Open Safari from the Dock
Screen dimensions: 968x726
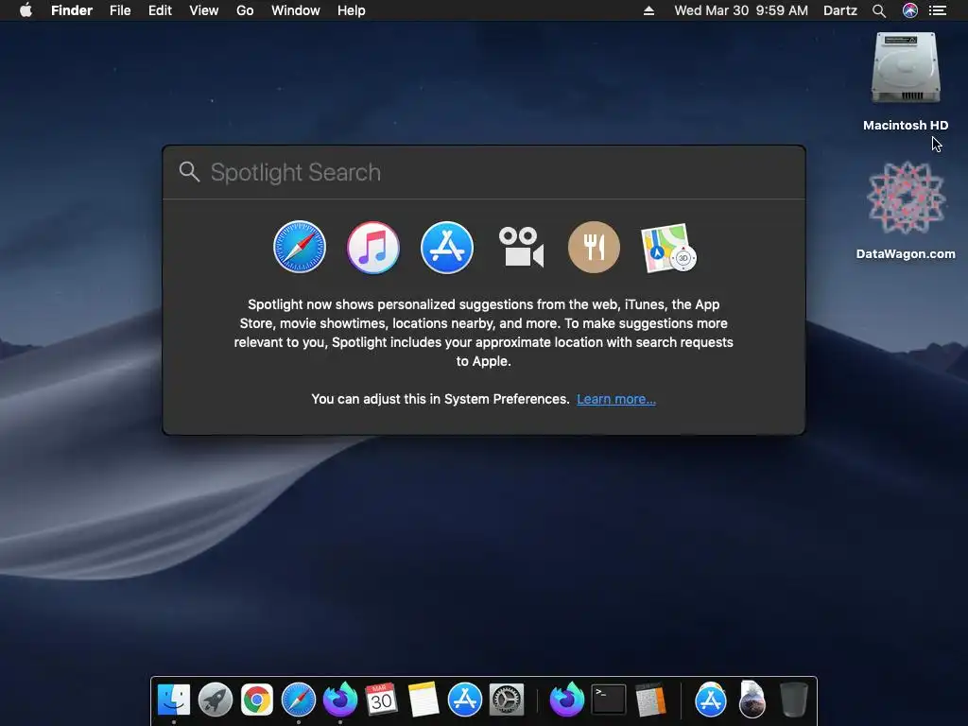click(298, 700)
